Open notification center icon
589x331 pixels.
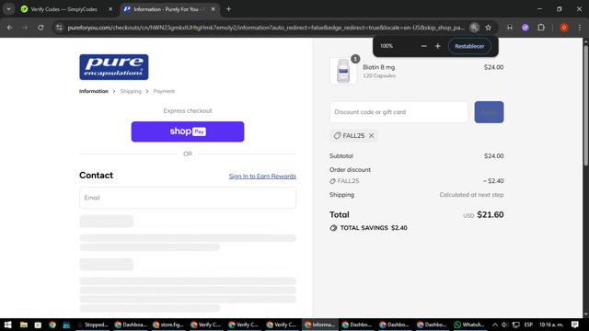coord(574,325)
